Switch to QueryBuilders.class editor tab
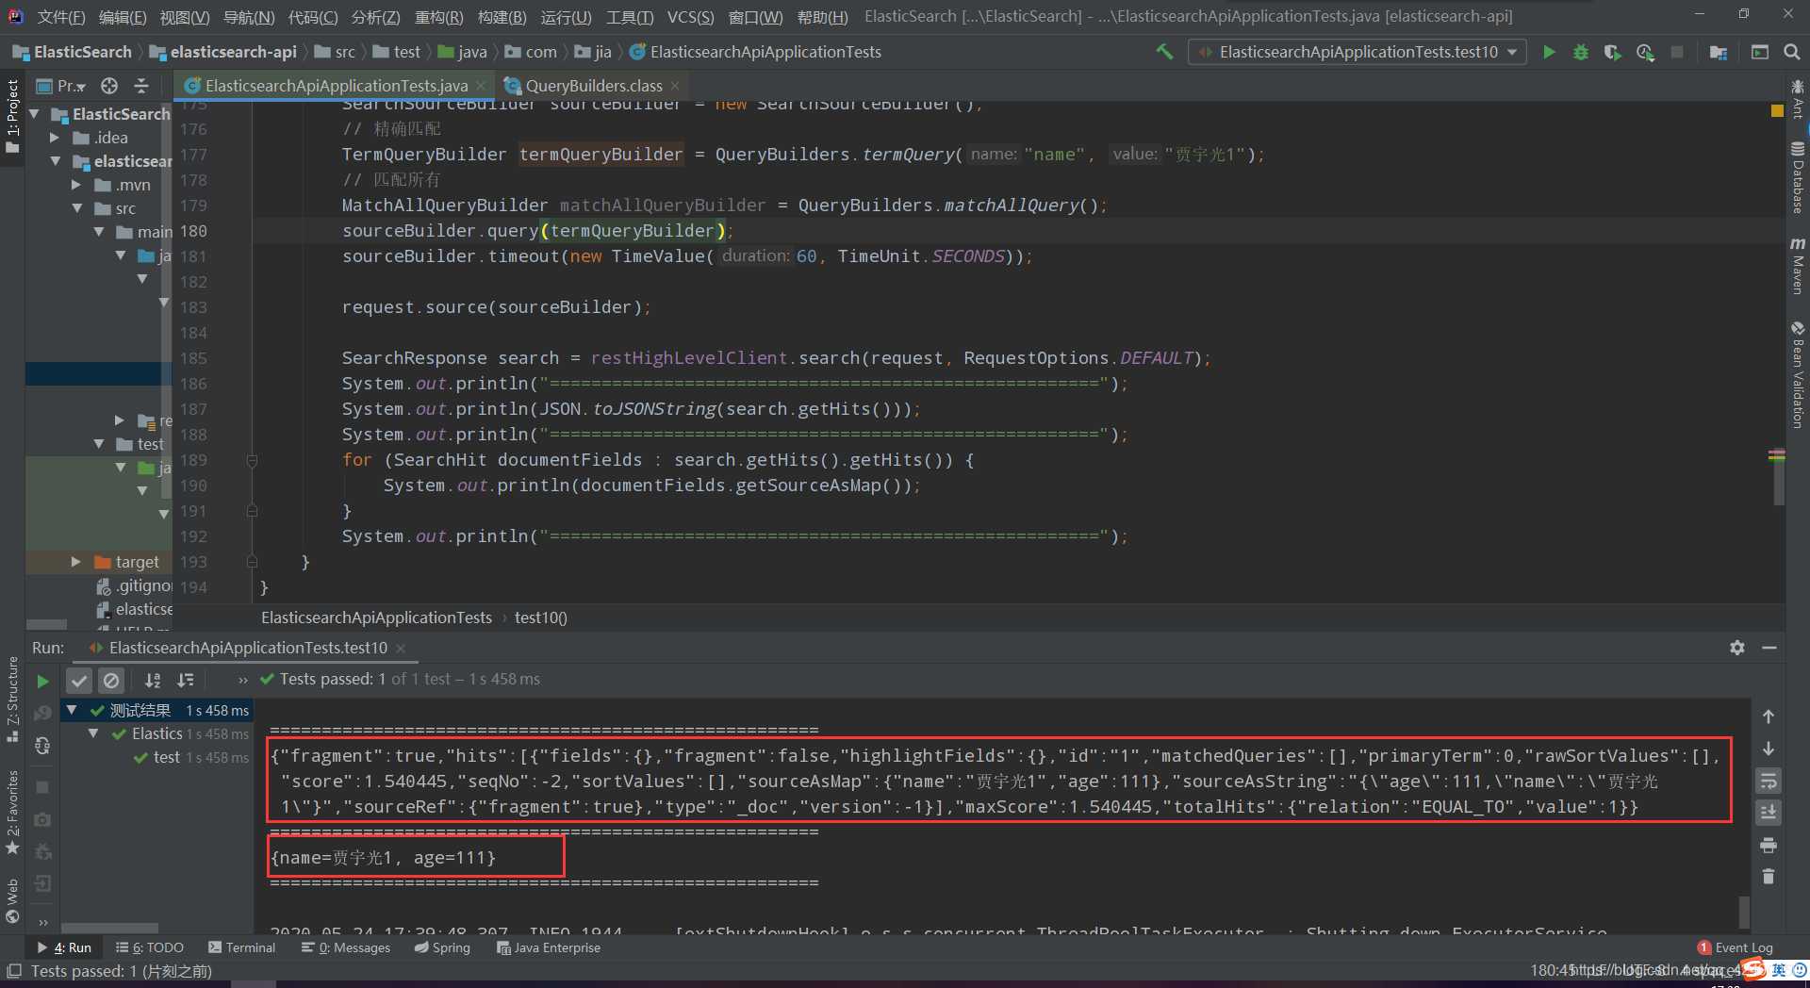This screenshot has width=1810, height=988. click(x=594, y=86)
